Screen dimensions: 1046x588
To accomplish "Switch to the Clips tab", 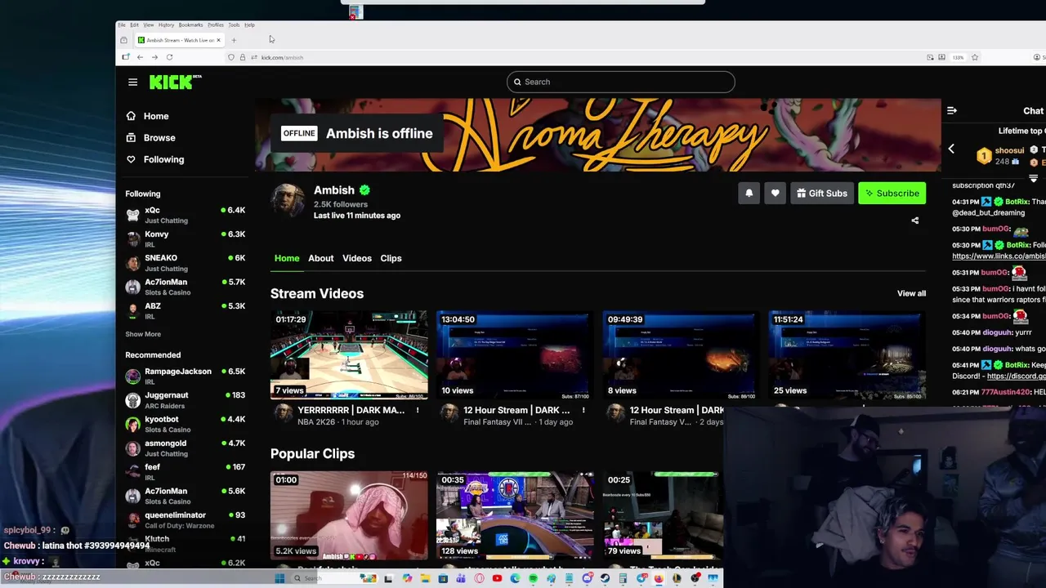I will 391,258.
